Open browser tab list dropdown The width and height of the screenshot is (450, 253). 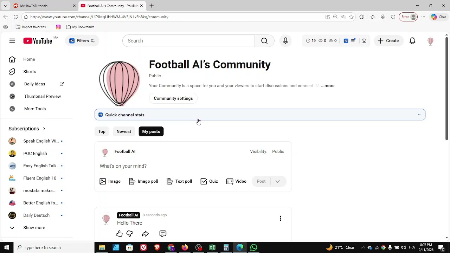pos(5,6)
